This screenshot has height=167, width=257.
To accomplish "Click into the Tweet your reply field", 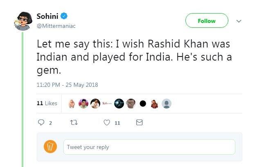I will click(x=149, y=147).
